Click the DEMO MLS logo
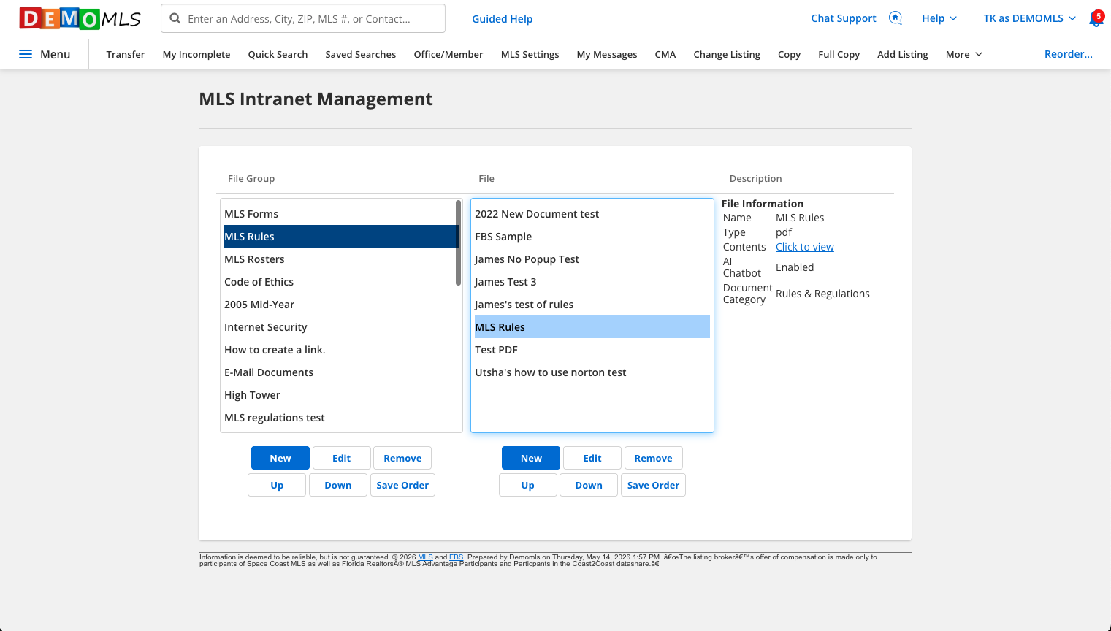This screenshot has height=631, width=1111. click(80, 19)
